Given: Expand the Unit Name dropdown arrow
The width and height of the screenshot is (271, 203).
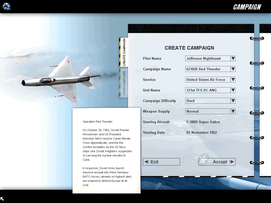Looking at the screenshot, I should pyautogui.click(x=233, y=90).
